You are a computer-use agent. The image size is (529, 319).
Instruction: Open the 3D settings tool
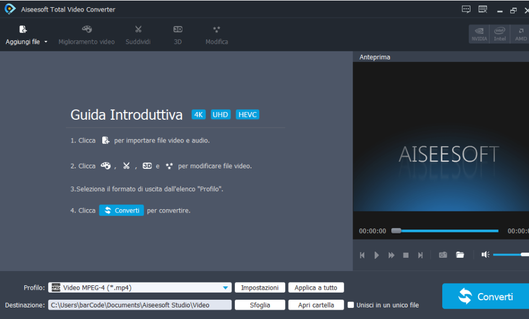point(178,35)
